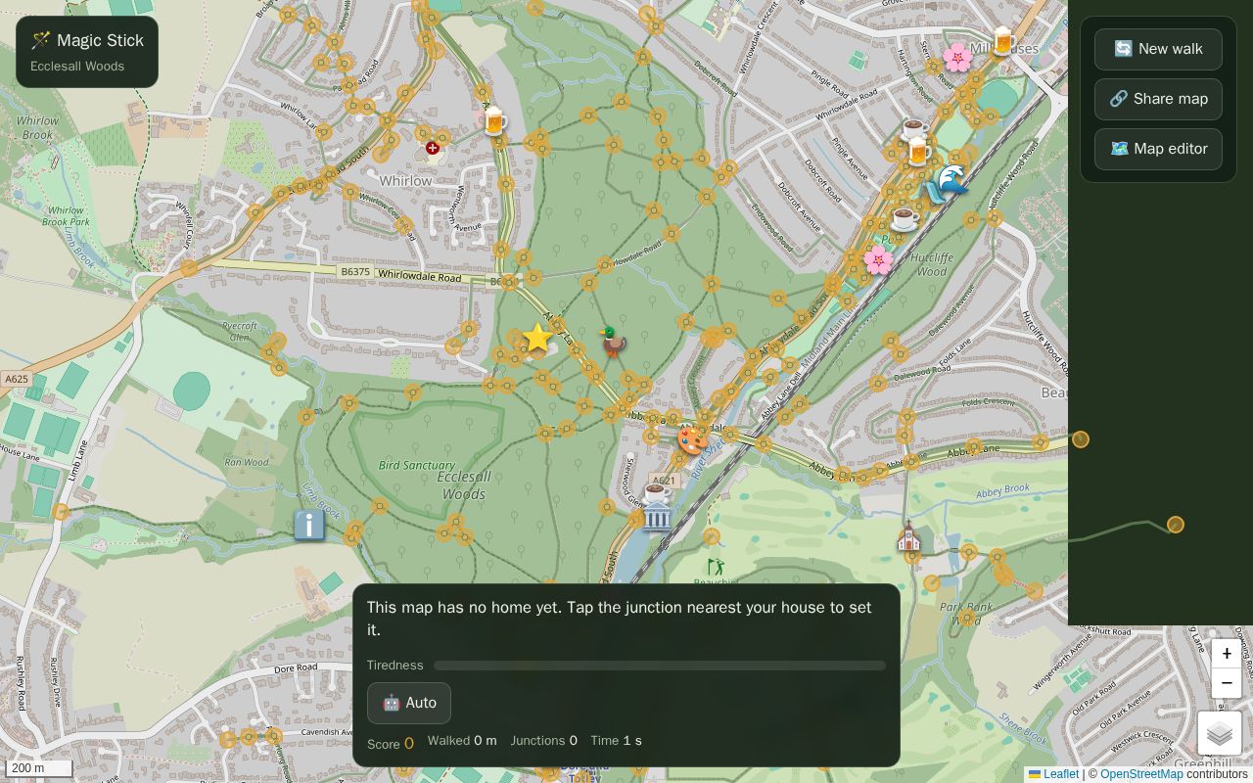Open the Map editor

(1158, 149)
